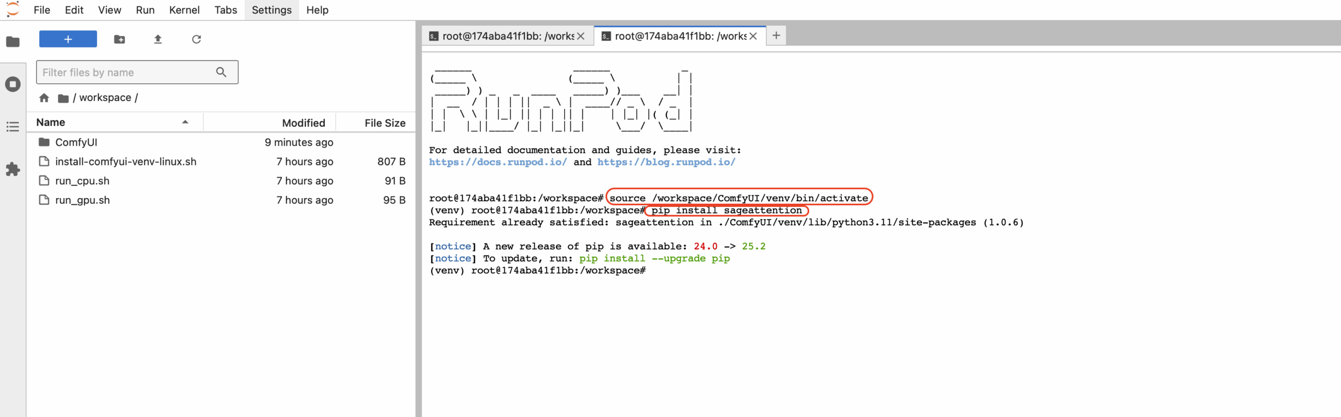Image resolution: width=1341 pixels, height=417 pixels.
Task: Add a new tab with plus button
Action: click(776, 36)
